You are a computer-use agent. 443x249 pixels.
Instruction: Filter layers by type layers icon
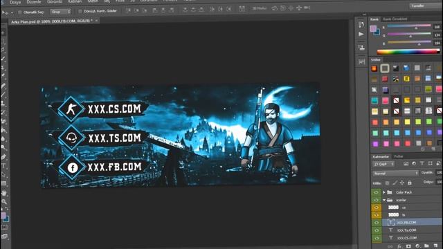tap(422, 163)
